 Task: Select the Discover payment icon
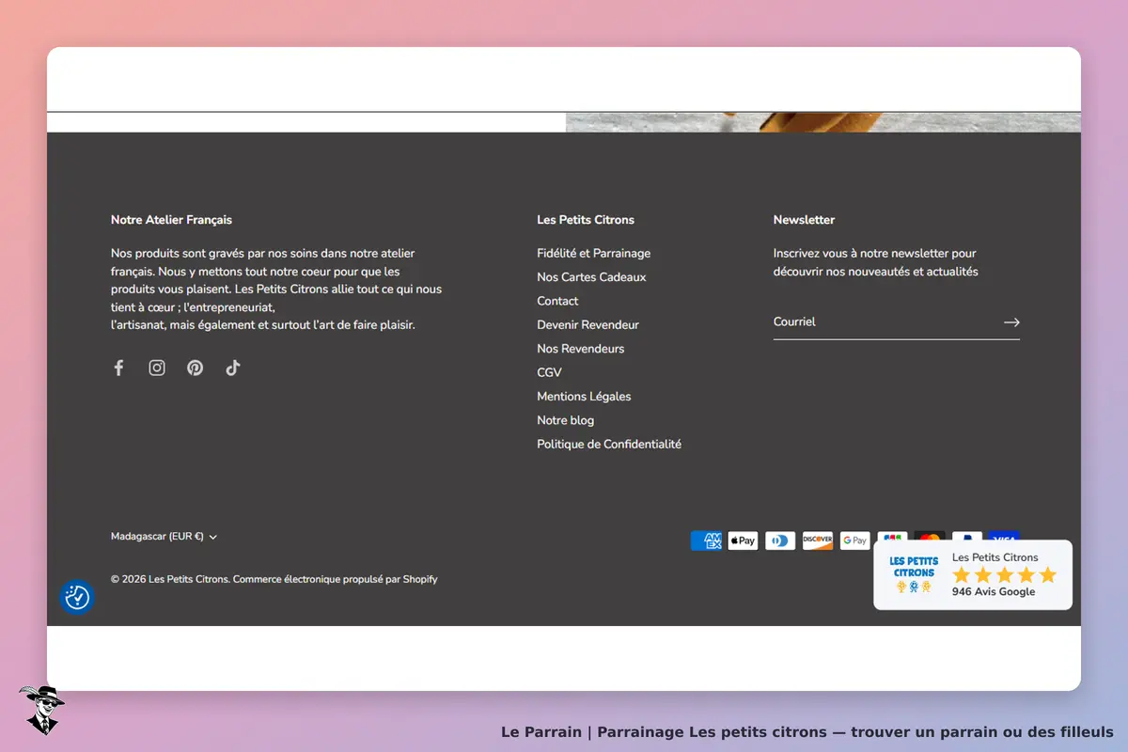[818, 540]
